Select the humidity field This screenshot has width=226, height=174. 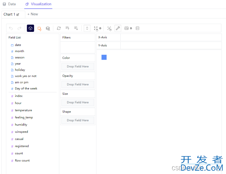click(21, 124)
